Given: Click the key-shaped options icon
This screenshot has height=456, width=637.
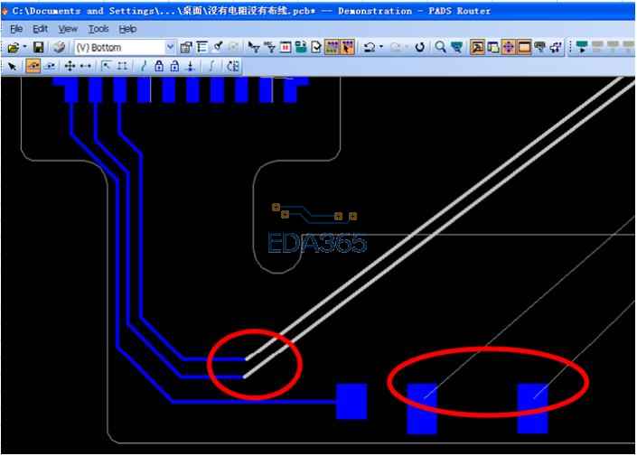Looking at the screenshot, I should [x=218, y=47].
